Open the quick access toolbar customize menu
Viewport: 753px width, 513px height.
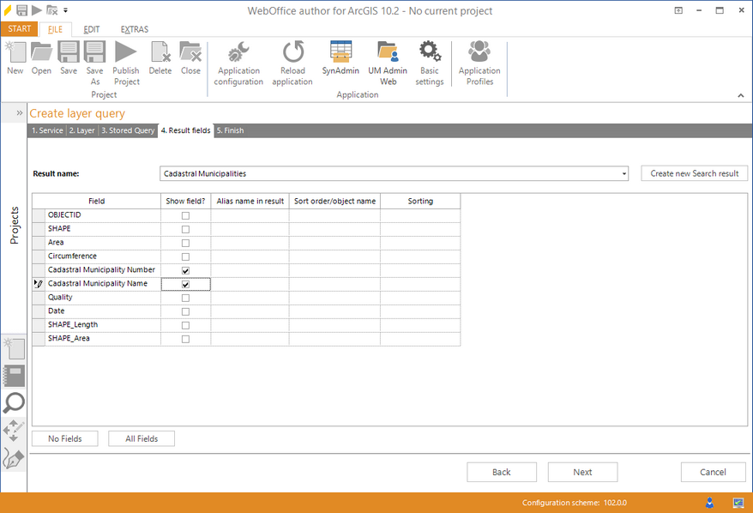tap(65, 10)
